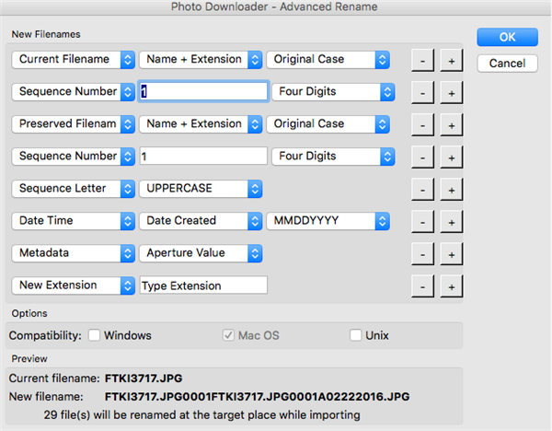Viewport: 552px width, 431px height.
Task: Toggle the Mac OS compatibility checkbox
Action: pyautogui.click(x=228, y=335)
